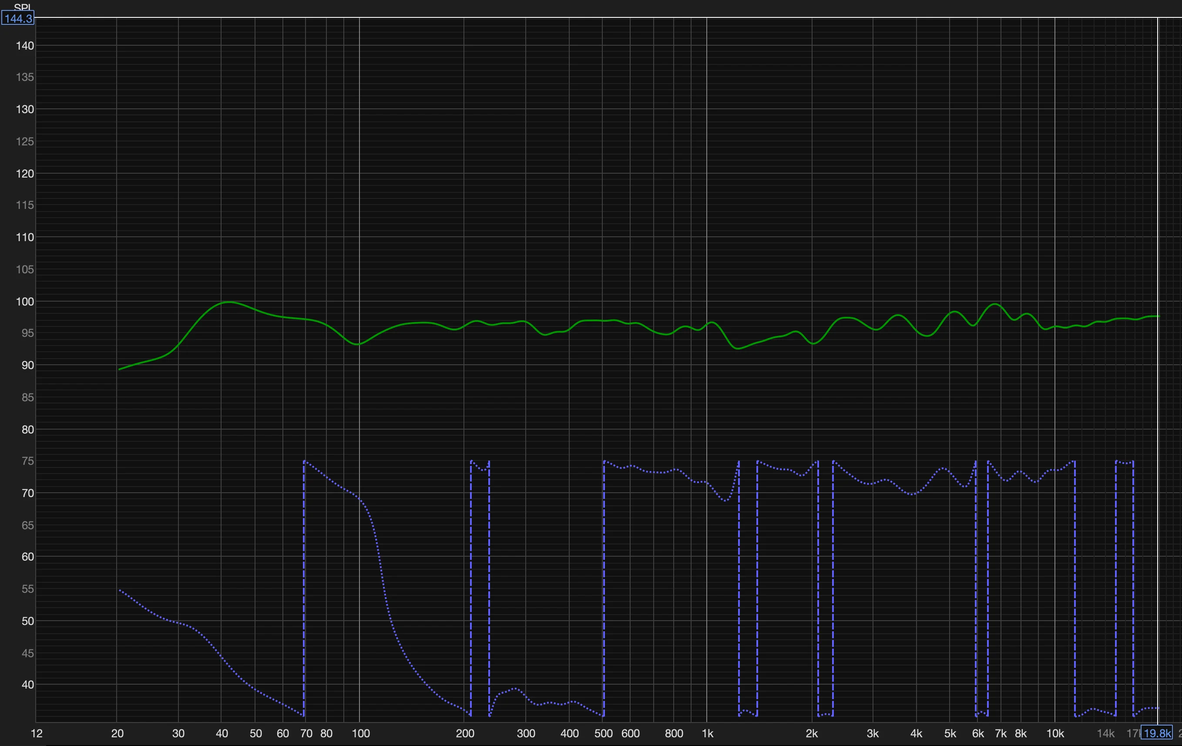Click the 144.3 SPL upper limit field
Image resolution: width=1182 pixels, height=746 pixels.
pos(18,19)
